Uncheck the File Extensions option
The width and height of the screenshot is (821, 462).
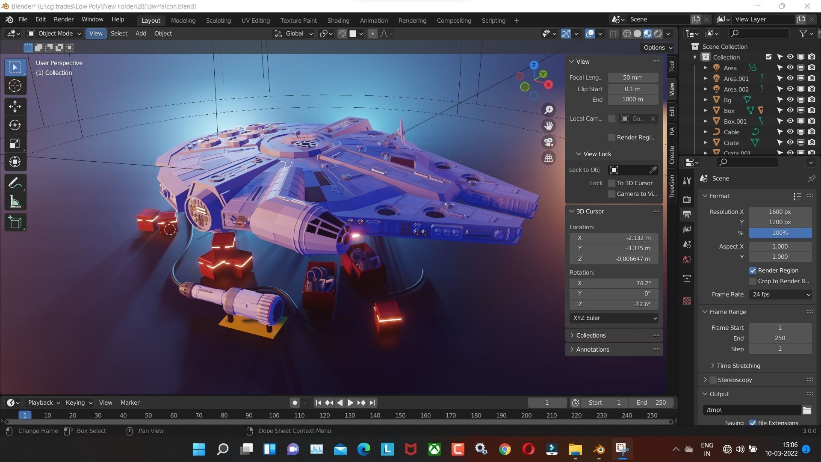coord(753,423)
